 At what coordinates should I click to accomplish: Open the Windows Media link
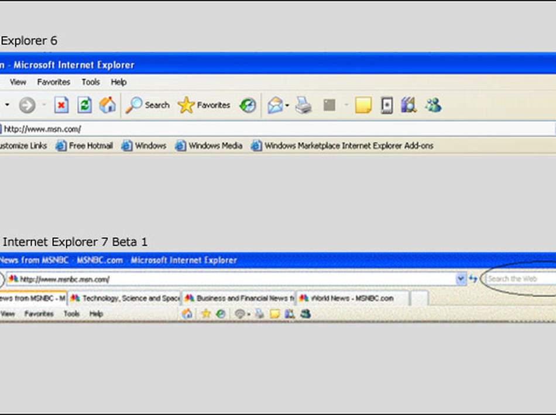click(x=209, y=146)
